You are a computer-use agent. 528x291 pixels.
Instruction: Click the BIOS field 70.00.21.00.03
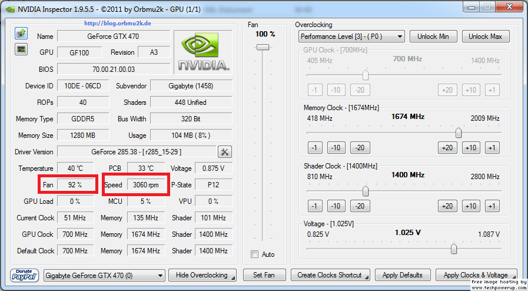[x=113, y=70]
